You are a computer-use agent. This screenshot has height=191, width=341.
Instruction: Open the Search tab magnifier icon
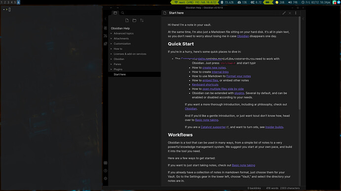pyautogui.click(x=123, y=13)
